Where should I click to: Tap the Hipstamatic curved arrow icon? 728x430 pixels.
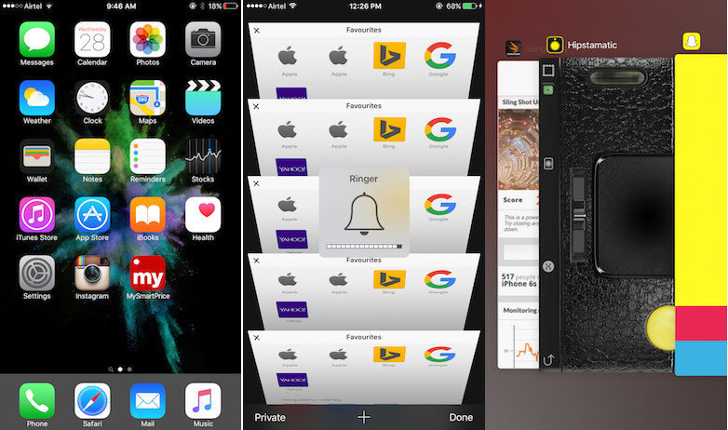pyautogui.click(x=548, y=359)
